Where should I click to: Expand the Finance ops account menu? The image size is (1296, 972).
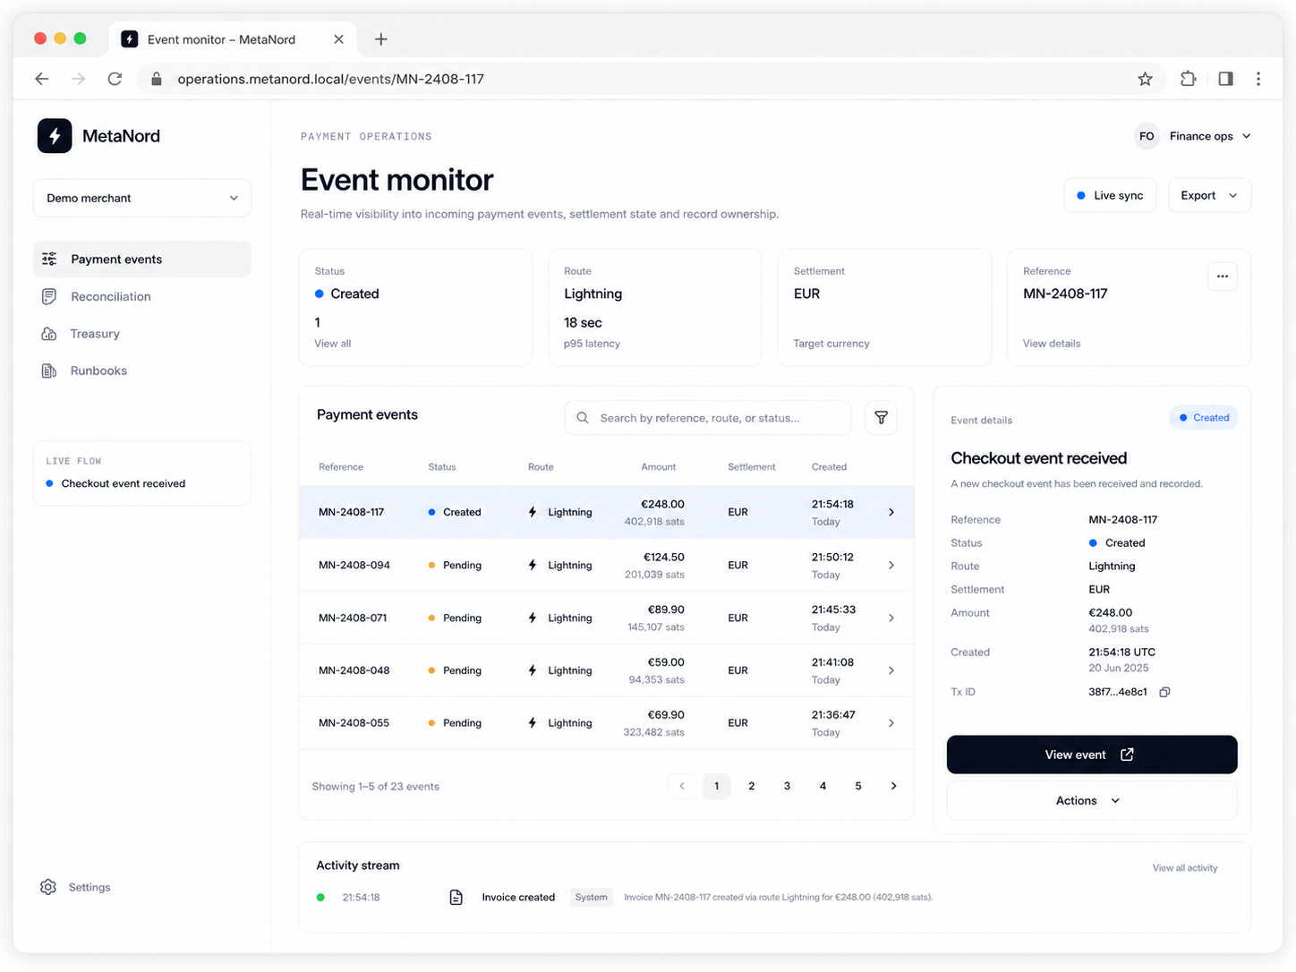coord(1193,136)
